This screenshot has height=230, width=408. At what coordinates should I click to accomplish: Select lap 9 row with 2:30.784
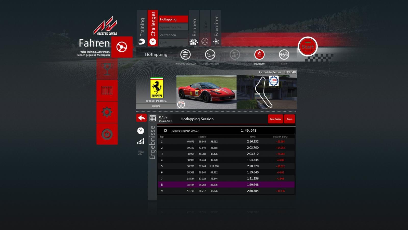coord(226,191)
